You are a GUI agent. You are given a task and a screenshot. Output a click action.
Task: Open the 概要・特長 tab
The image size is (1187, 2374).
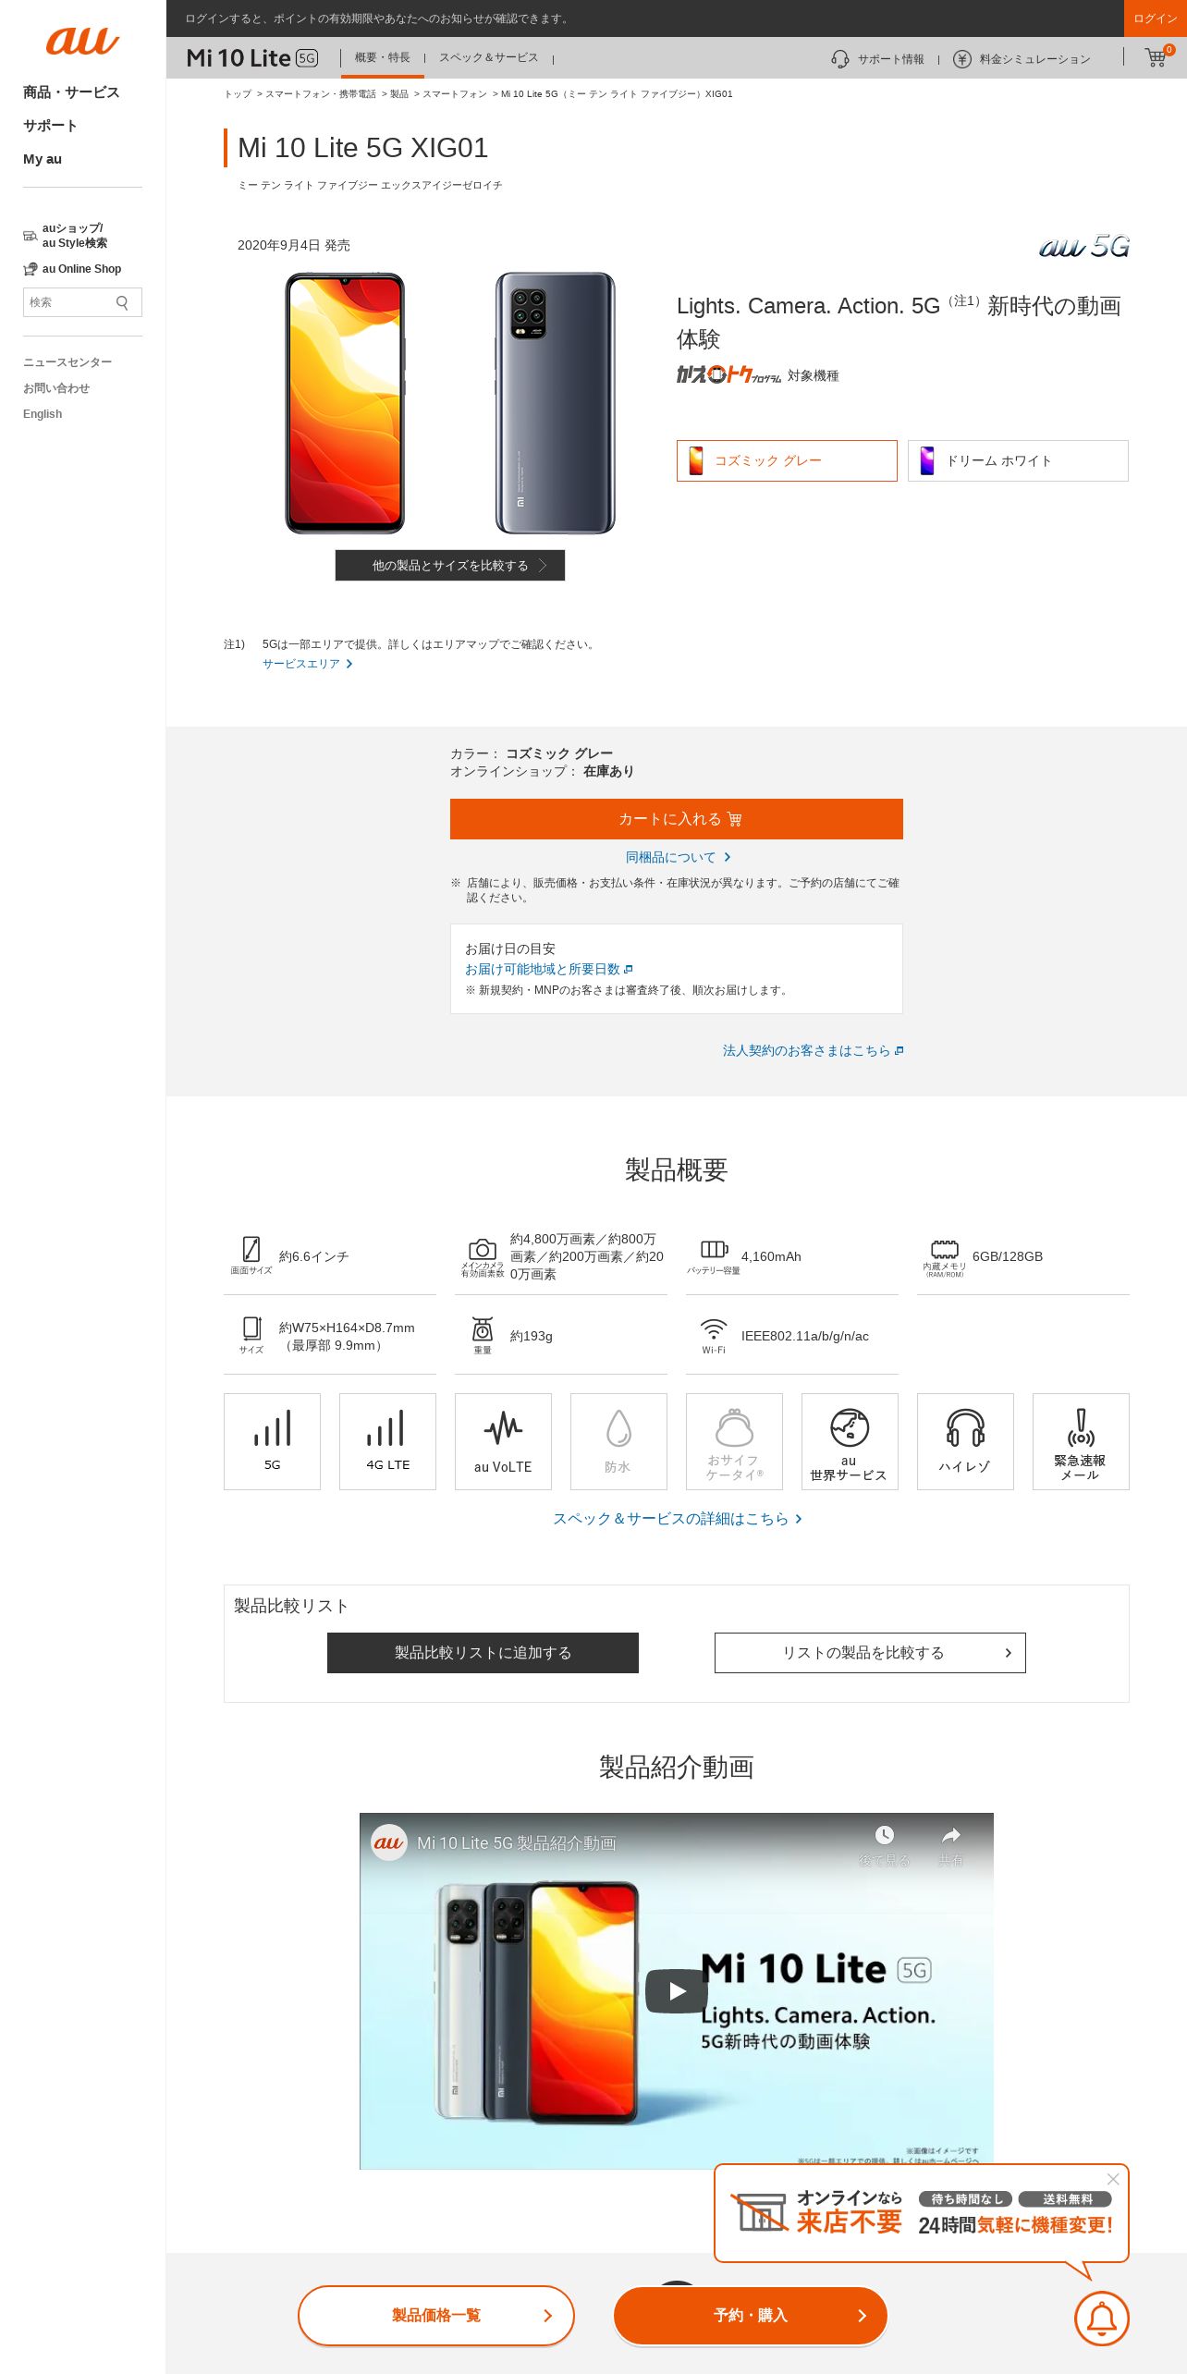point(383,57)
